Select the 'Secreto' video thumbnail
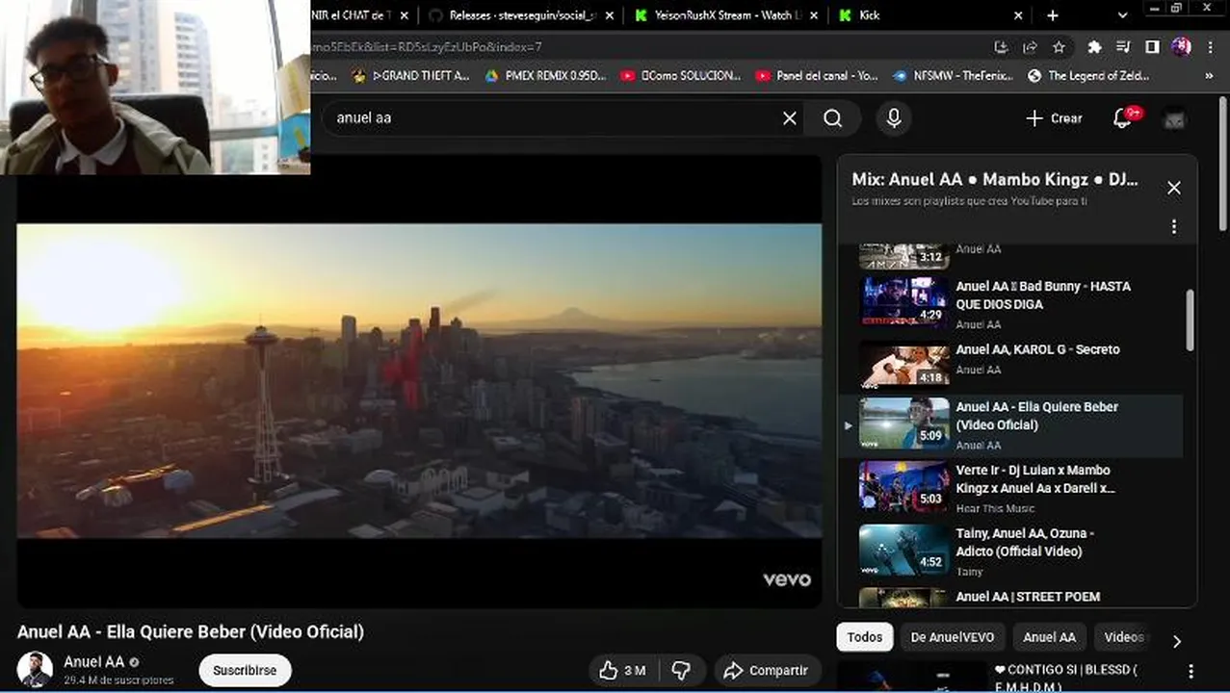The image size is (1230, 693). tap(903, 365)
